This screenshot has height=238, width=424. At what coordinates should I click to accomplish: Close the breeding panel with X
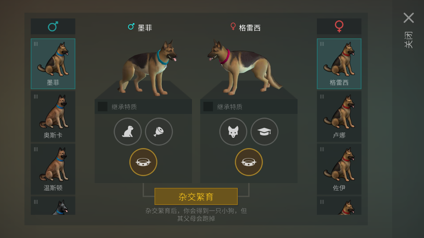point(409,18)
